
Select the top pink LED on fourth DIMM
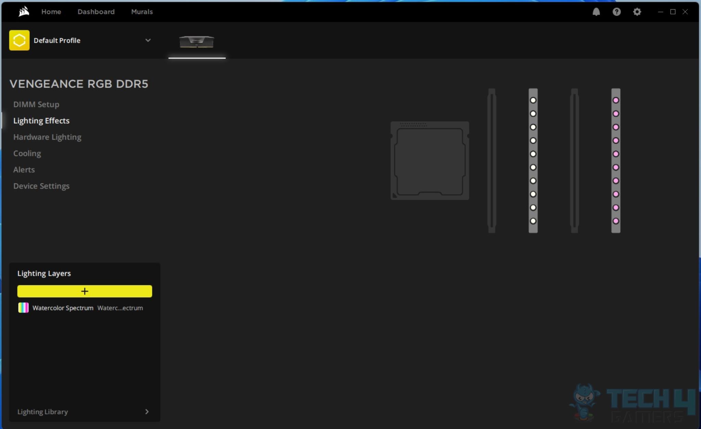point(616,100)
